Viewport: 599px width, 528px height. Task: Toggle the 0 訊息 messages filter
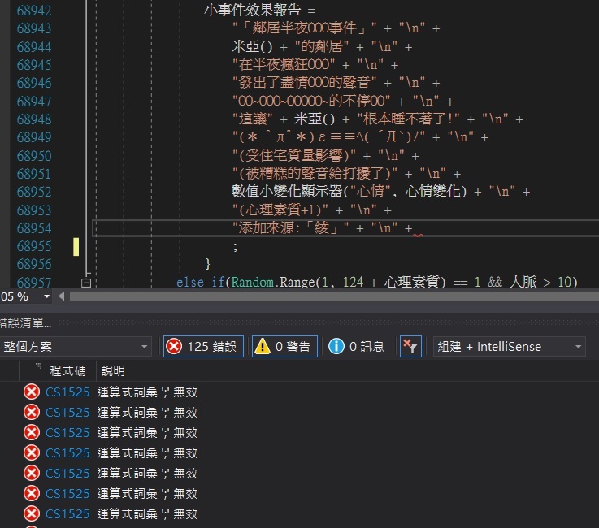[x=357, y=347]
